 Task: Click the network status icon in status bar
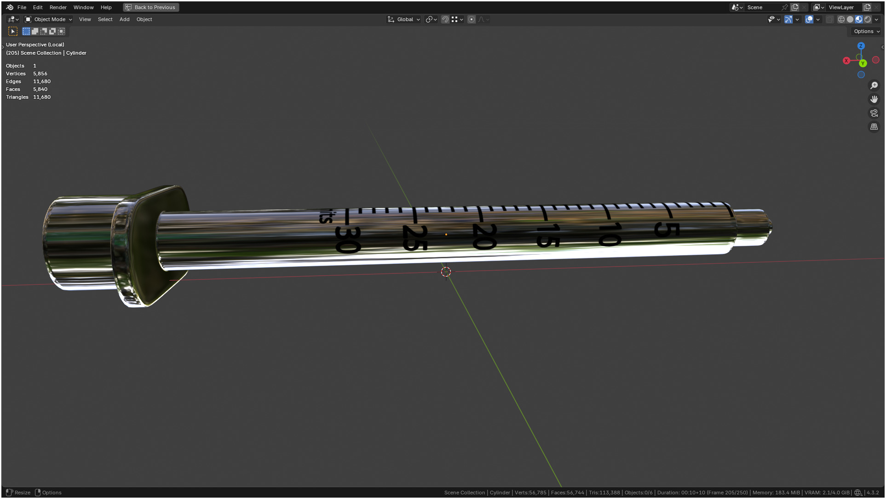(858, 493)
